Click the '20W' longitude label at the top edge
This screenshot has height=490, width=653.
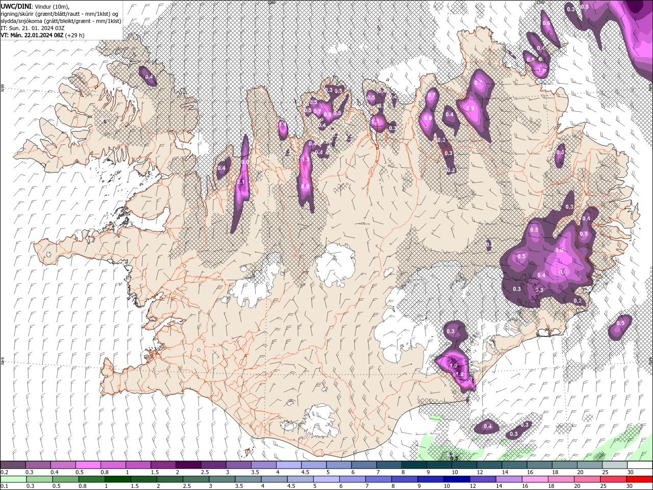coord(272,2)
